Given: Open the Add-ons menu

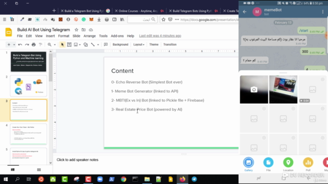Looking at the screenshot, I should coord(117,36).
